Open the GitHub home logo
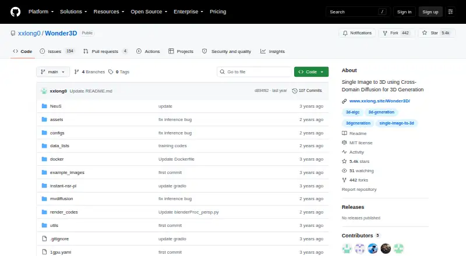Viewport: 466px width, 256px height. pos(16,12)
